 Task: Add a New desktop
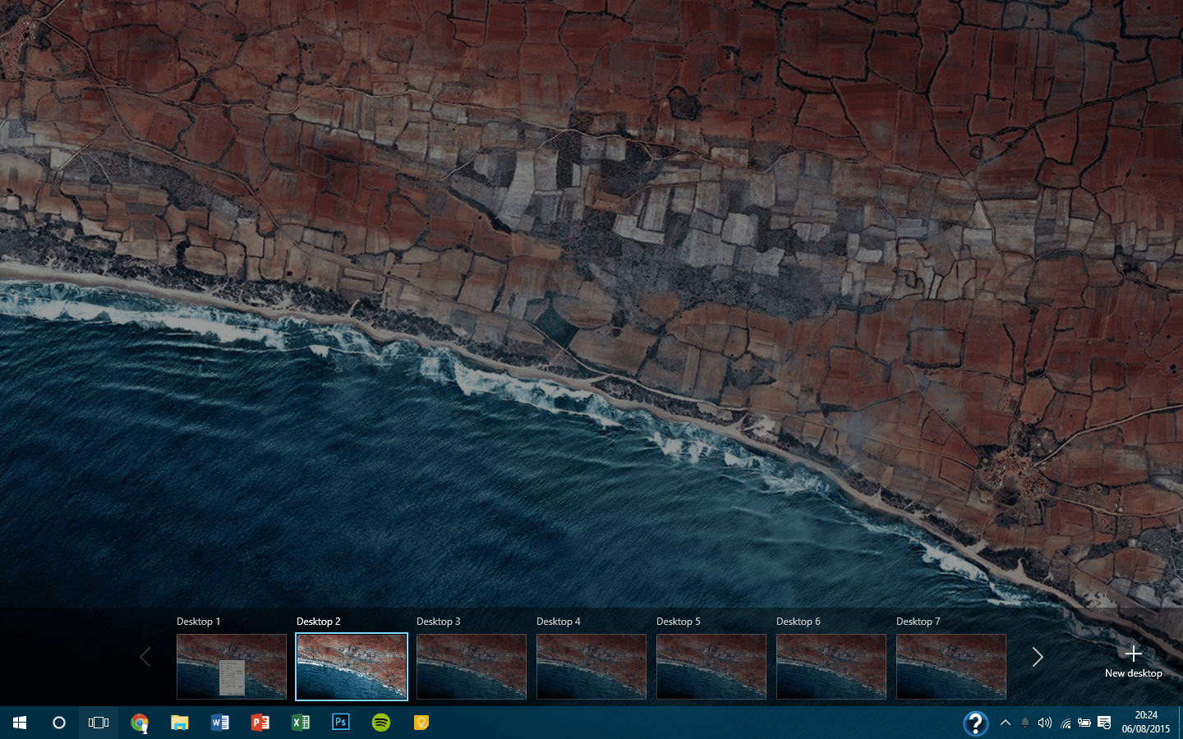click(1134, 661)
